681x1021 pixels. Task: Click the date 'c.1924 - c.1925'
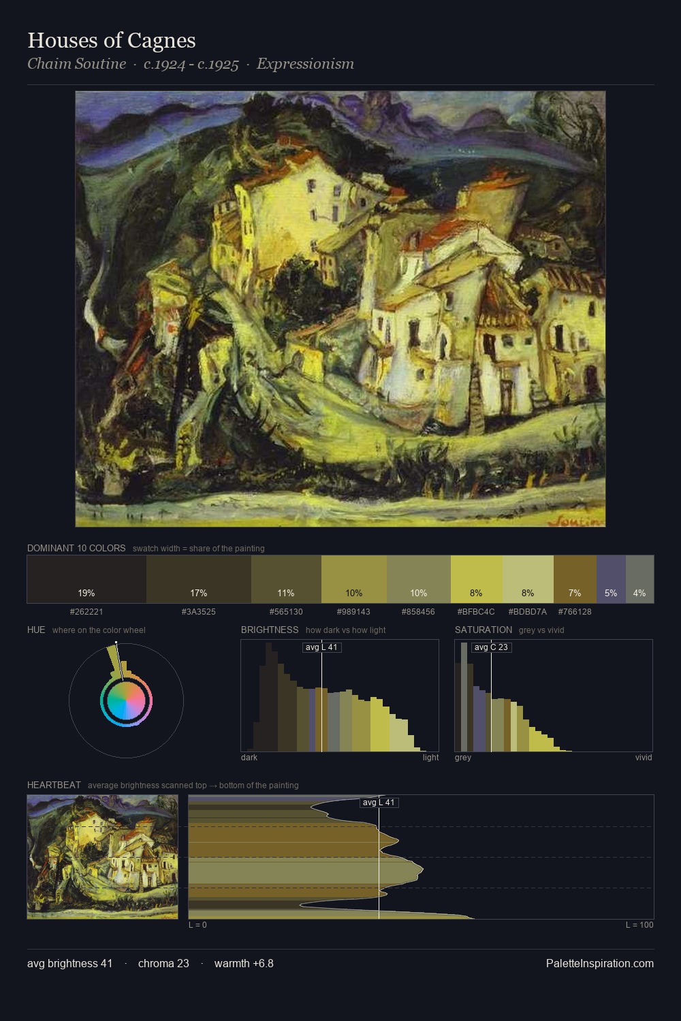point(191,64)
